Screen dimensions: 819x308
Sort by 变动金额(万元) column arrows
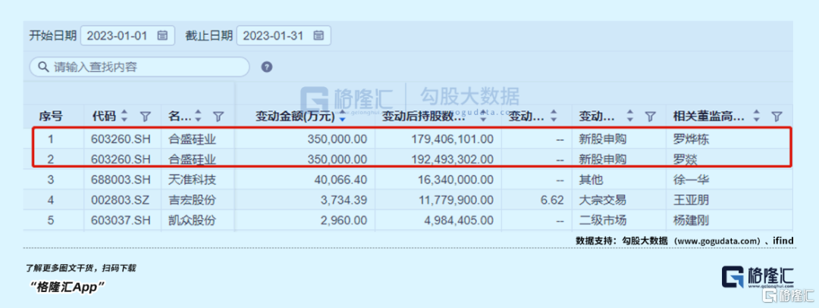pos(343,117)
